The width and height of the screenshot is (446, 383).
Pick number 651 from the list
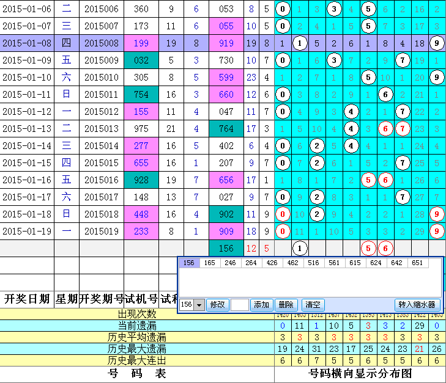tap(417, 263)
